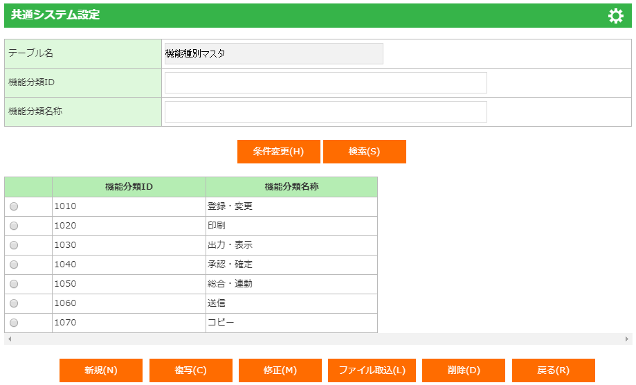The height and width of the screenshot is (385, 636).
Task: Click the 条件変更(H) button
Action: pyautogui.click(x=279, y=152)
